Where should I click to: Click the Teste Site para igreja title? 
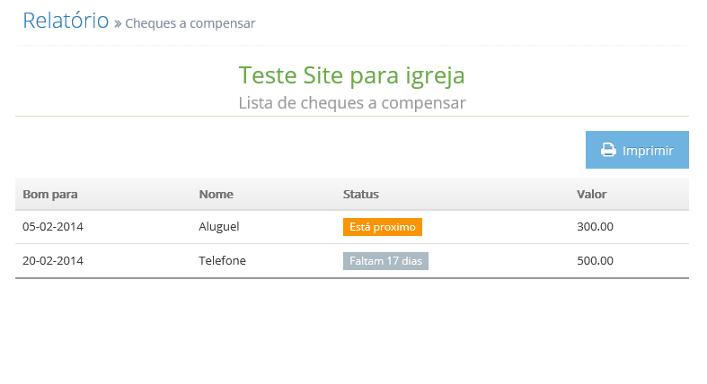(x=351, y=75)
